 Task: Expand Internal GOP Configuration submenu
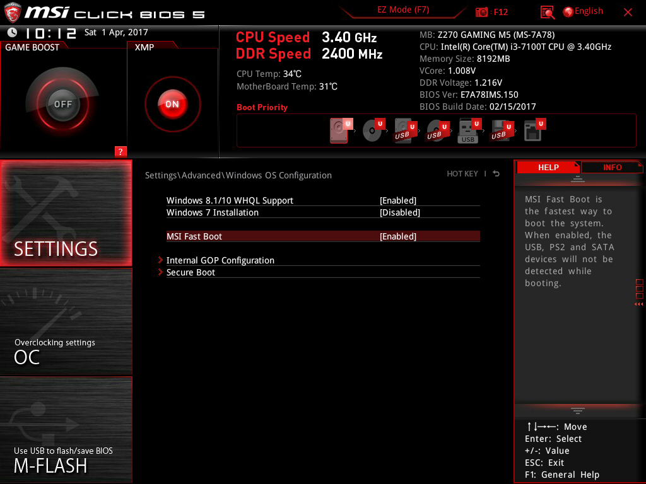click(220, 260)
